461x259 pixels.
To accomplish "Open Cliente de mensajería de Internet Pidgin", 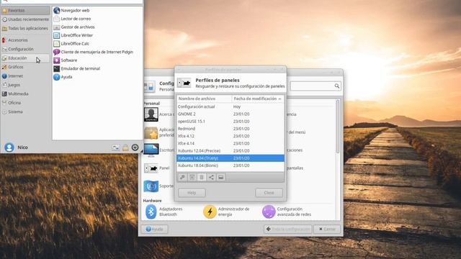I will pos(93,52).
